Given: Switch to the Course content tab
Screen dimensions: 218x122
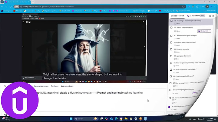Looking at the screenshot, I should coord(177,16).
